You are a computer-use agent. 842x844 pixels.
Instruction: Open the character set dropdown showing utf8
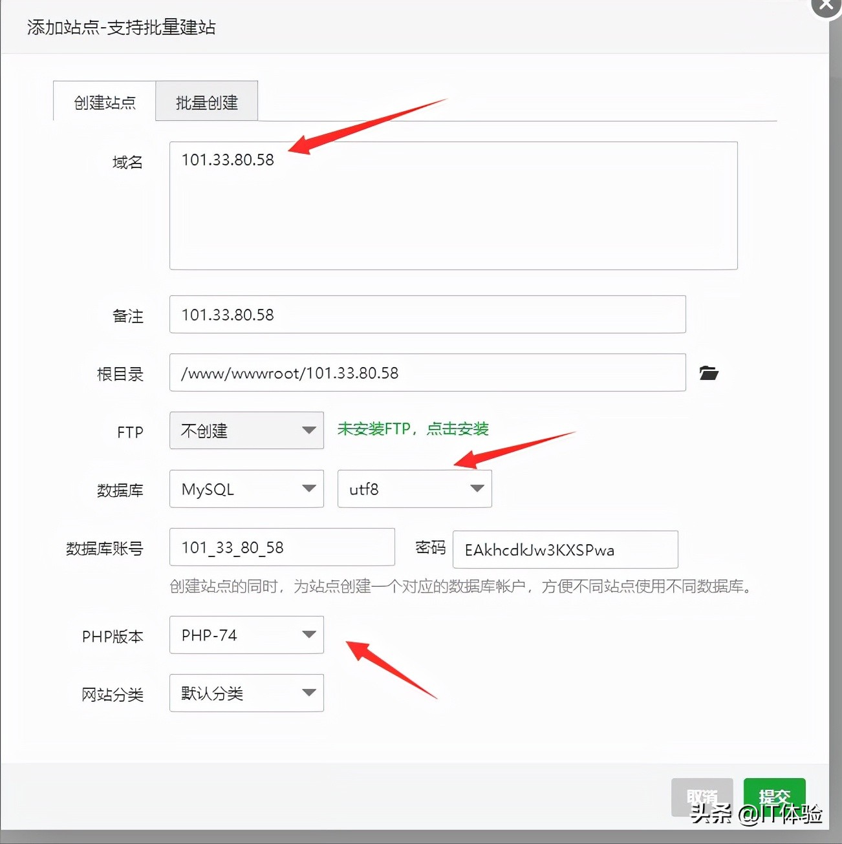click(x=414, y=489)
